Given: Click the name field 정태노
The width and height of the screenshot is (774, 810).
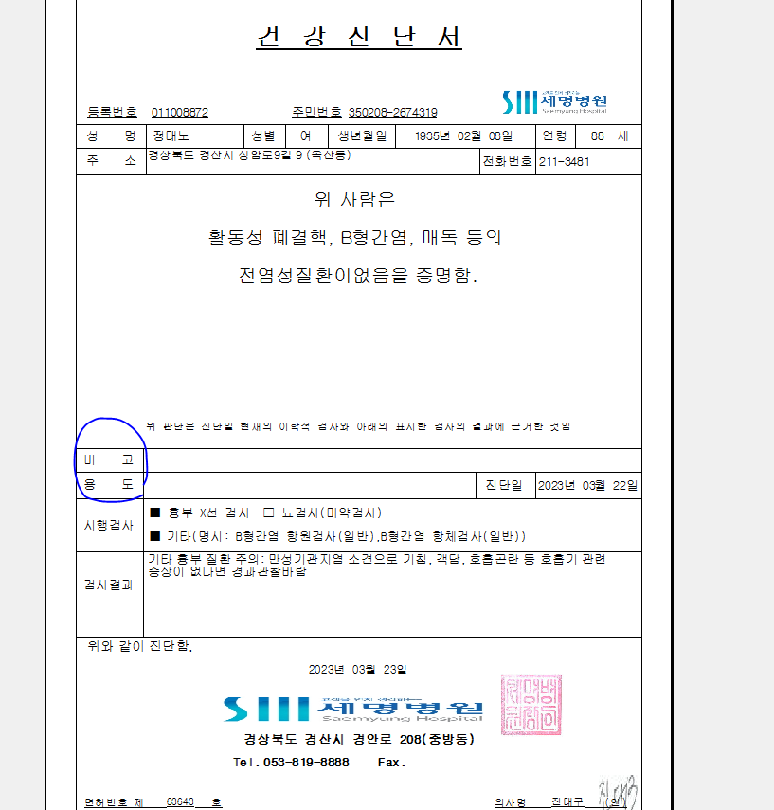Looking at the screenshot, I should (171, 136).
